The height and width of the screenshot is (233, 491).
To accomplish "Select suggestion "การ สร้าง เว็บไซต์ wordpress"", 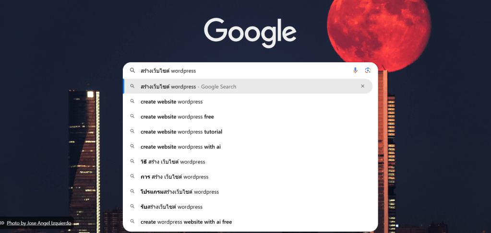I will point(174,177).
